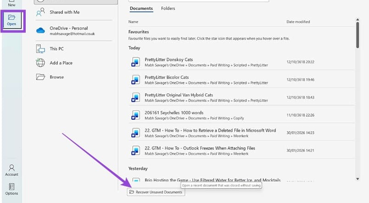Open 206161 Seychelles 1000 words document
This screenshot has height=203, width=369.
[x=241, y=115]
